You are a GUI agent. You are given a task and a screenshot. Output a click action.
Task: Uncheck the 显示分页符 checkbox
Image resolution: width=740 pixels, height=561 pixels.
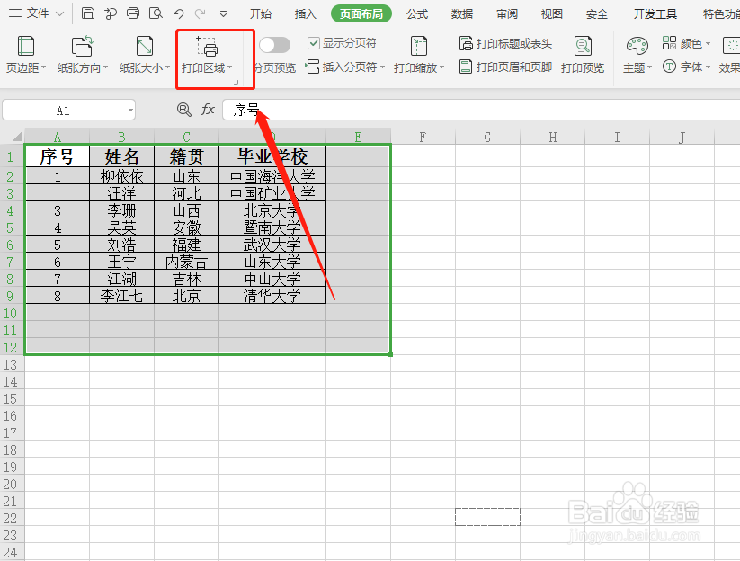[314, 43]
